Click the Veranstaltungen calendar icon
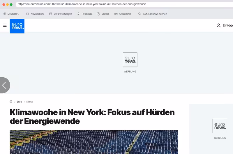 pos(50,14)
